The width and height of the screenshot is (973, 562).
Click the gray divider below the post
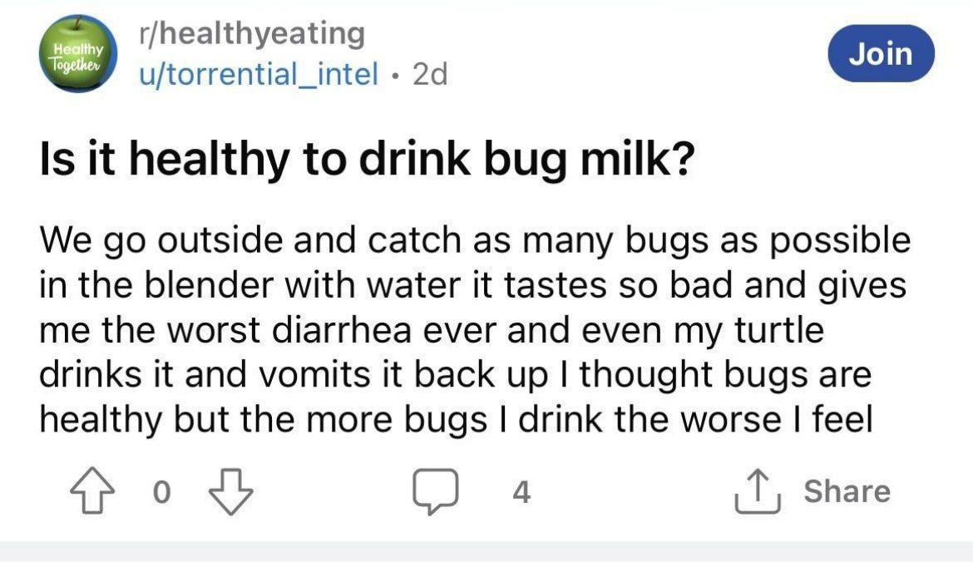(486, 551)
